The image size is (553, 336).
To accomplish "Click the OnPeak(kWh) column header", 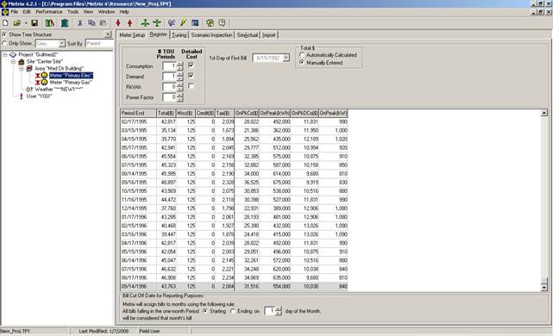I will coord(274,114).
